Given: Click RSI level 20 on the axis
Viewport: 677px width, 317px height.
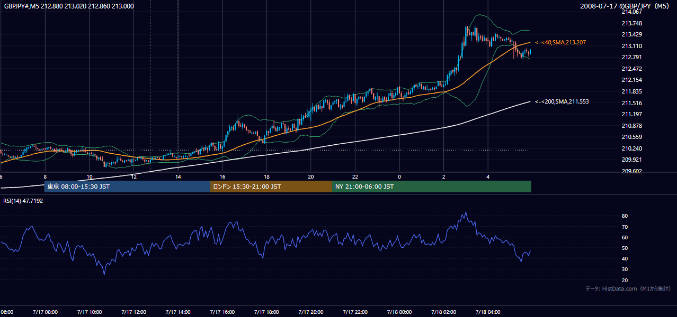Looking at the screenshot, I should click(x=625, y=280).
